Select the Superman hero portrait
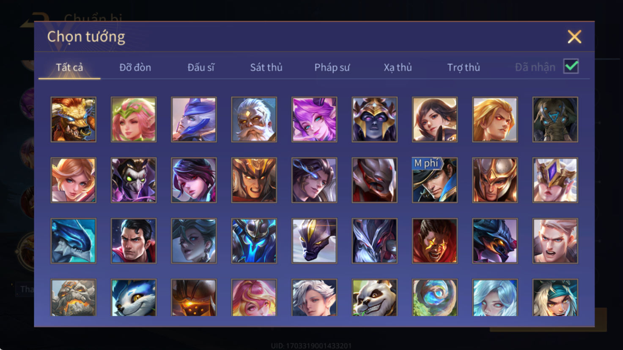Image resolution: width=623 pixels, height=350 pixels. (x=134, y=241)
